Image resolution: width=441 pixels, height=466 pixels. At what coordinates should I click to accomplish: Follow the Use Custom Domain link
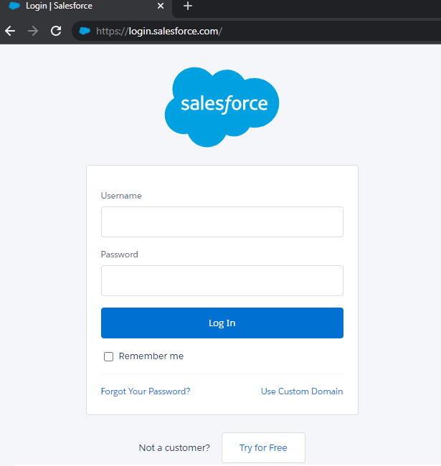tap(302, 391)
